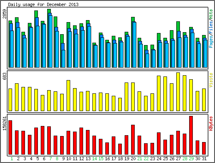Click the 158261 KBytes axis label
215x163 pixels.
tap(5, 124)
